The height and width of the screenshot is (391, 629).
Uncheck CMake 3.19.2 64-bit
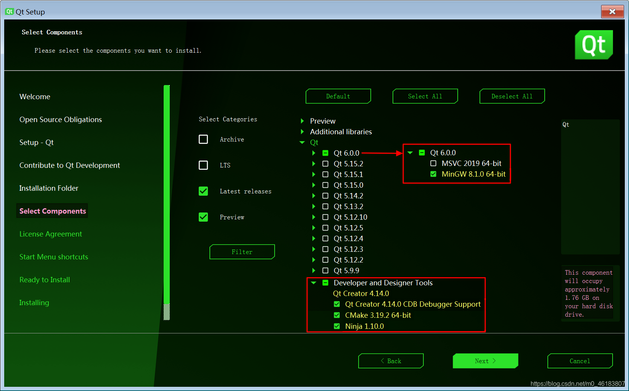(x=337, y=315)
